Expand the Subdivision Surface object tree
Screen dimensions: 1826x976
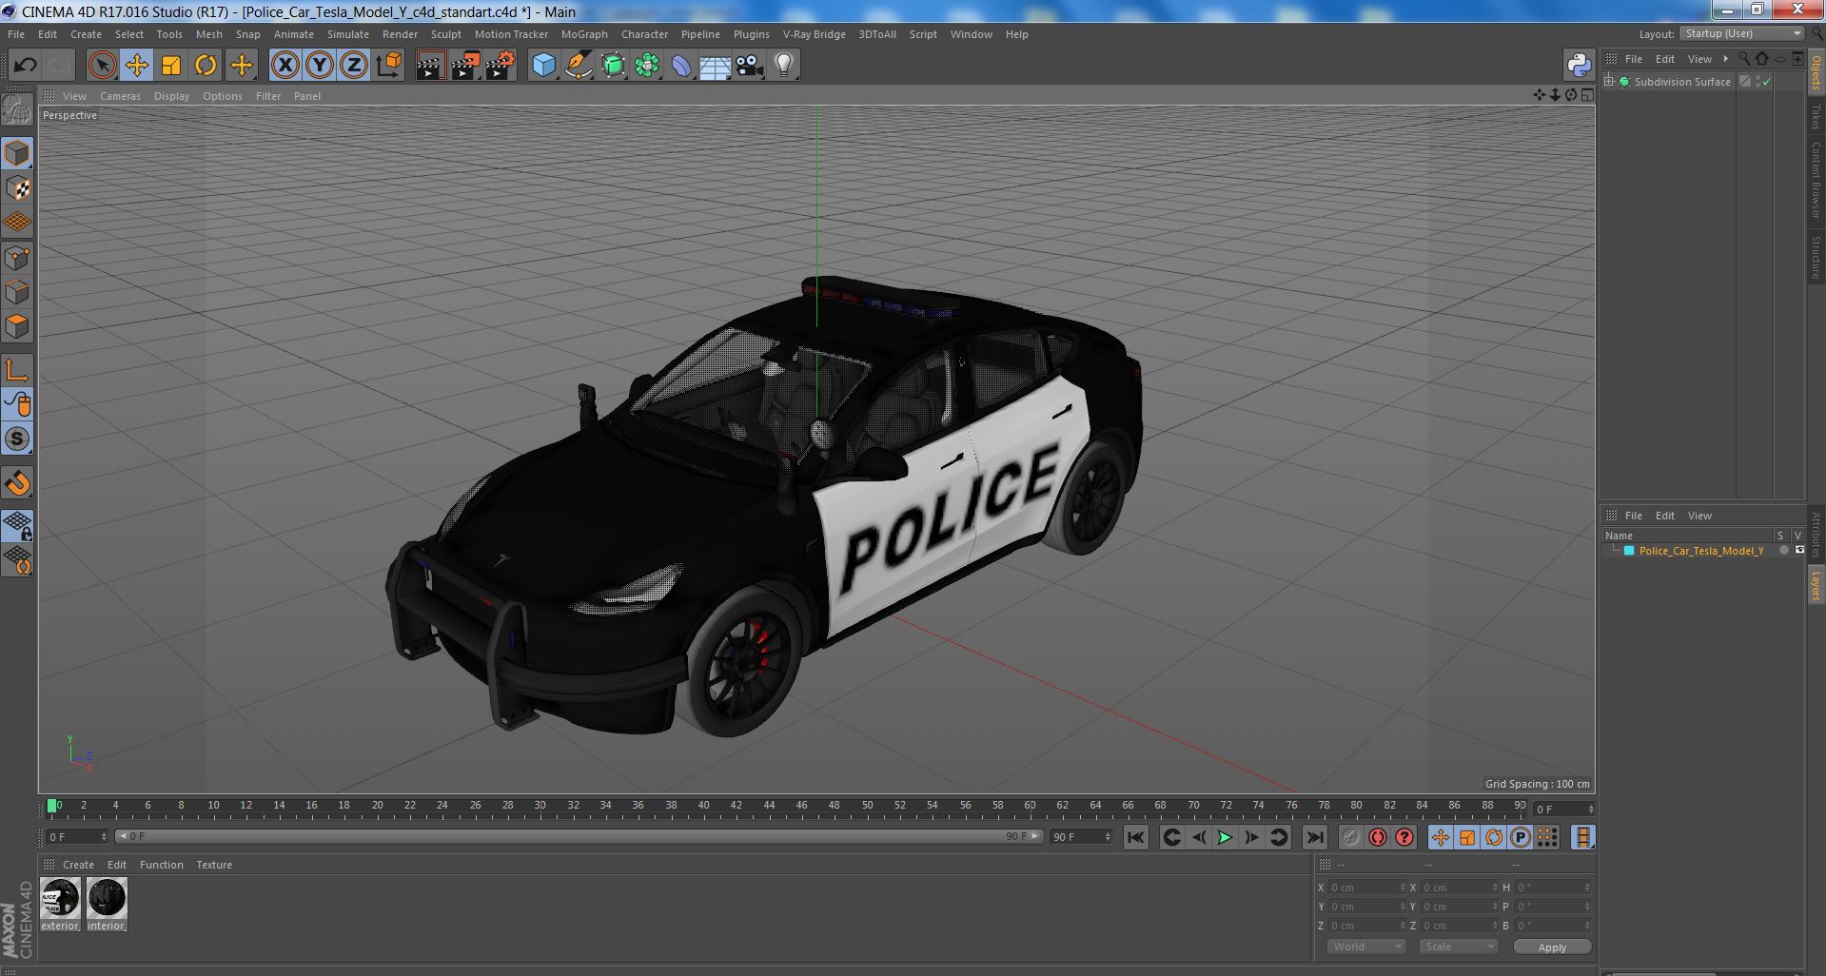click(1609, 82)
